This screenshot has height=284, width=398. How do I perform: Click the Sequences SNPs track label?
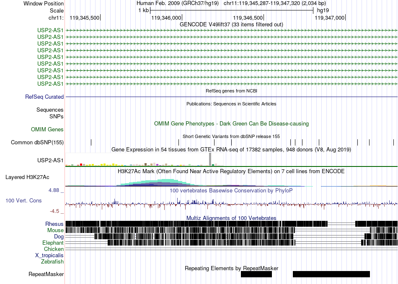50,113
